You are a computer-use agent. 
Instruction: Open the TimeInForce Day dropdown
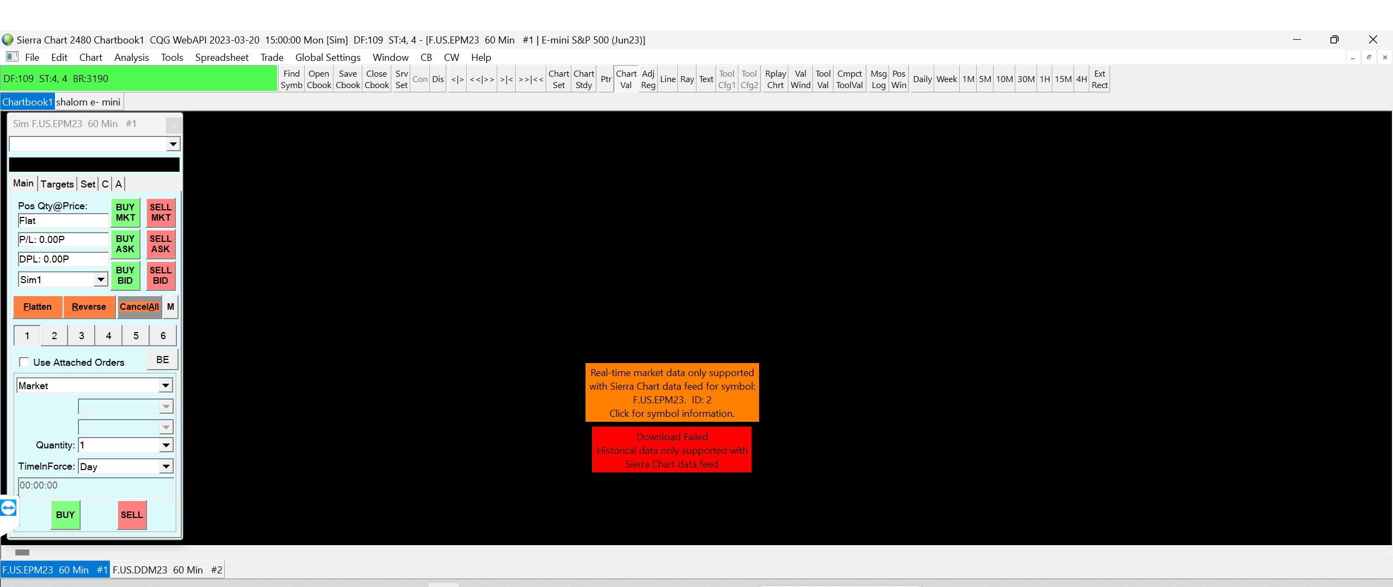click(x=165, y=466)
